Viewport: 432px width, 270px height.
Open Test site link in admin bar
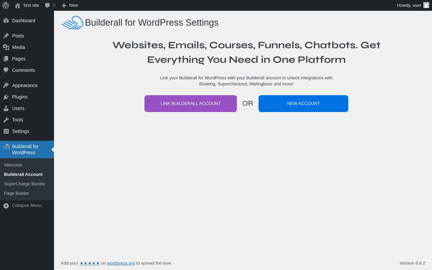pos(27,5)
